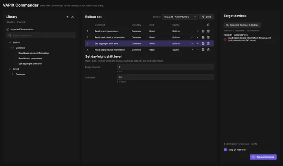
Task: Click the Library import upload icon
Action: click(x=73, y=17)
